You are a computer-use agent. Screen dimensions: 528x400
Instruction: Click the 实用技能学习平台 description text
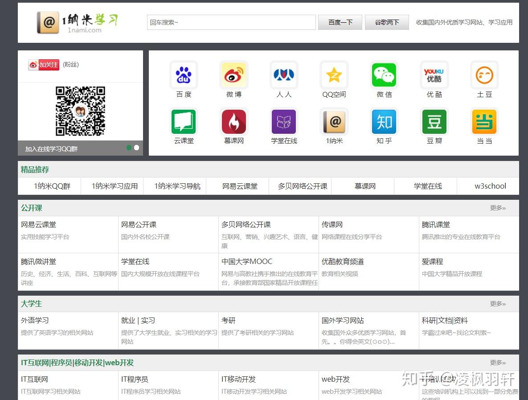45,237
